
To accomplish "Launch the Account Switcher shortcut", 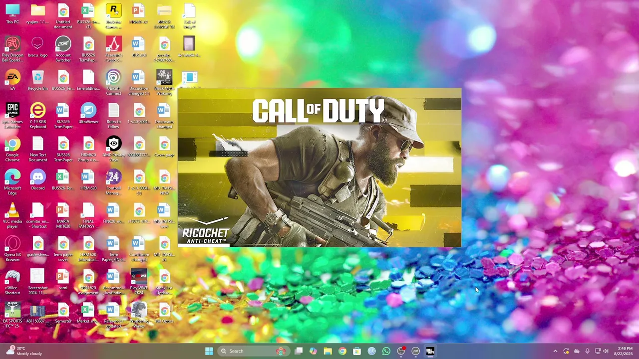I will coord(63,50).
